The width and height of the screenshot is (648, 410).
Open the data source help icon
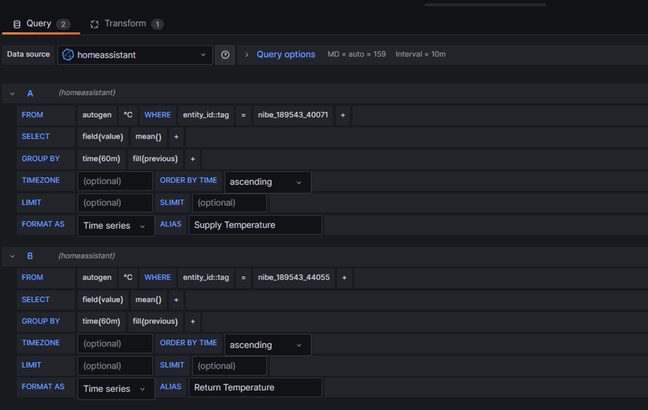[x=225, y=55]
